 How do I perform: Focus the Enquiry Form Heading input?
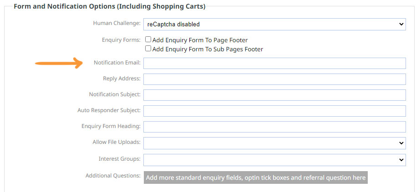tap(274, 127)
